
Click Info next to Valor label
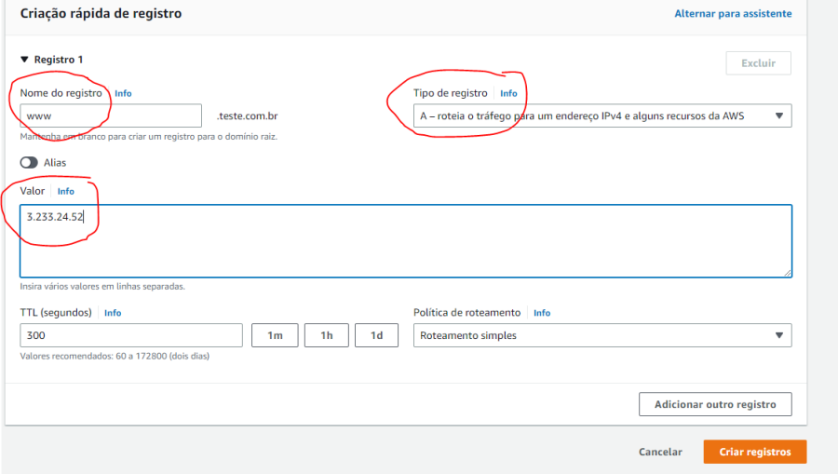66,191
